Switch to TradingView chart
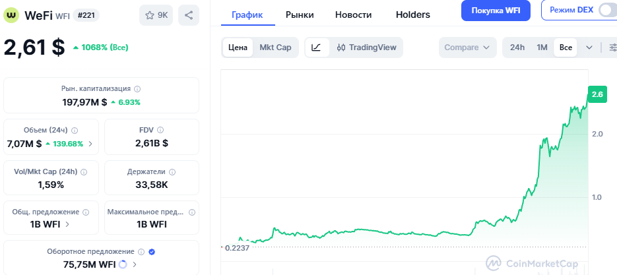 pyautogui.click(x=367, y=47)
